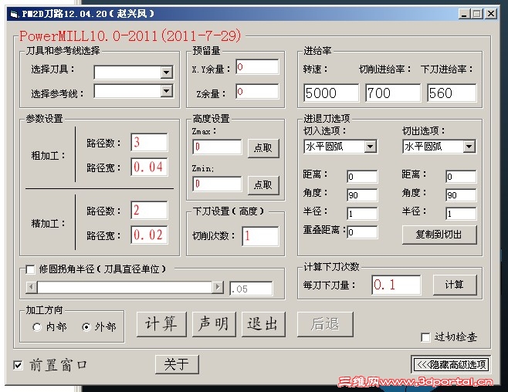The image size is (508, 392).
Task: Click the 切入 距离 field
Action: (x=362, y=177)
